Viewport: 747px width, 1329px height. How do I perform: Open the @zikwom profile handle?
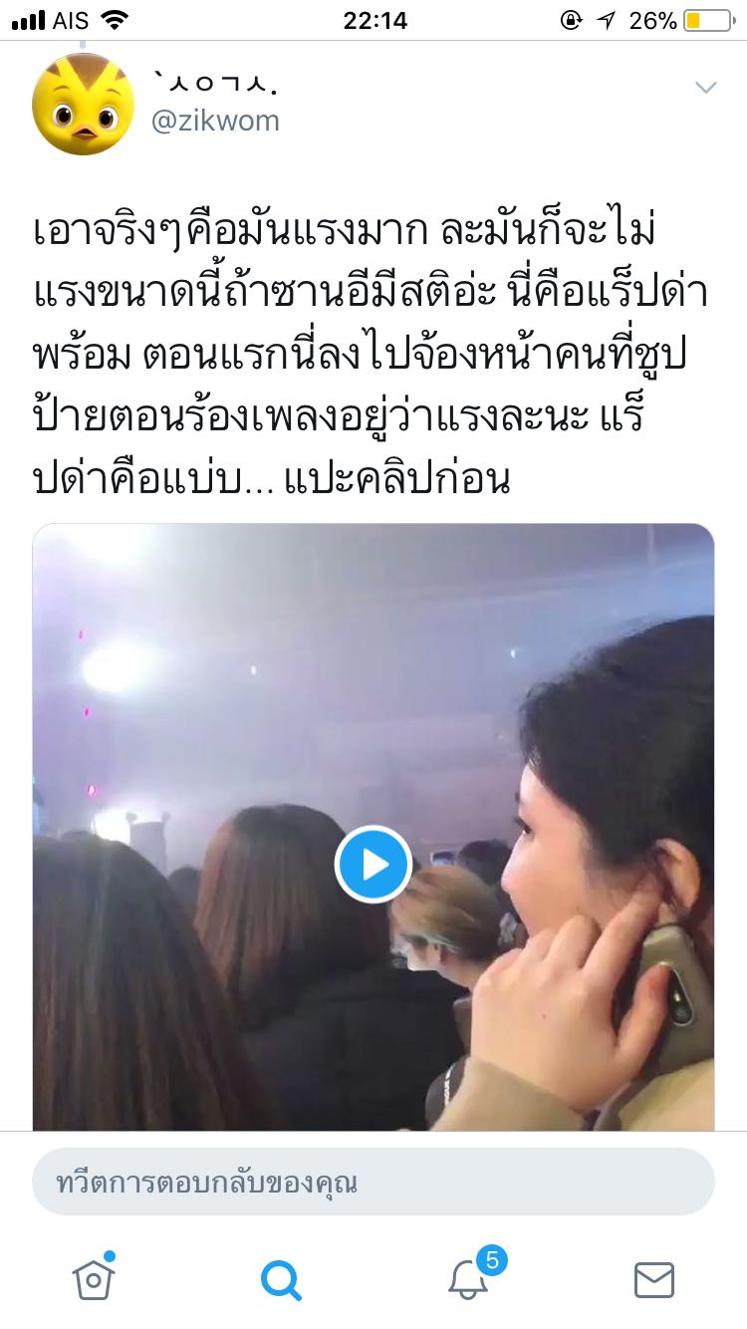(215, 122)
